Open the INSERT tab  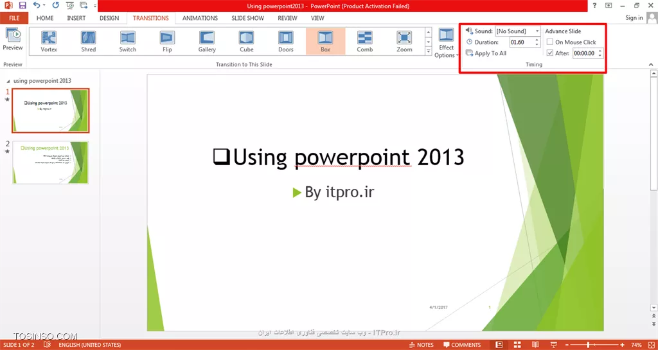76,18
